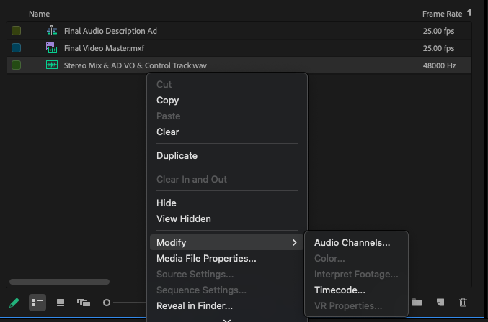Switch to Icon View
The width and height of the screenshot is (488, 322).
pos(61,303)
